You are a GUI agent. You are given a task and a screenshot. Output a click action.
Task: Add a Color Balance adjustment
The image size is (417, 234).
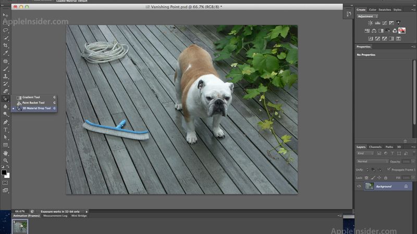click(x=374, y=31)
